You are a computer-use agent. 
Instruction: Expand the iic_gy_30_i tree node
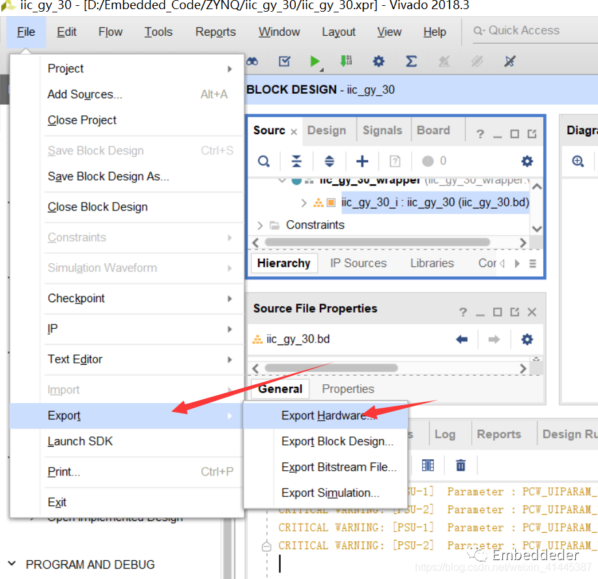[304, 203]
